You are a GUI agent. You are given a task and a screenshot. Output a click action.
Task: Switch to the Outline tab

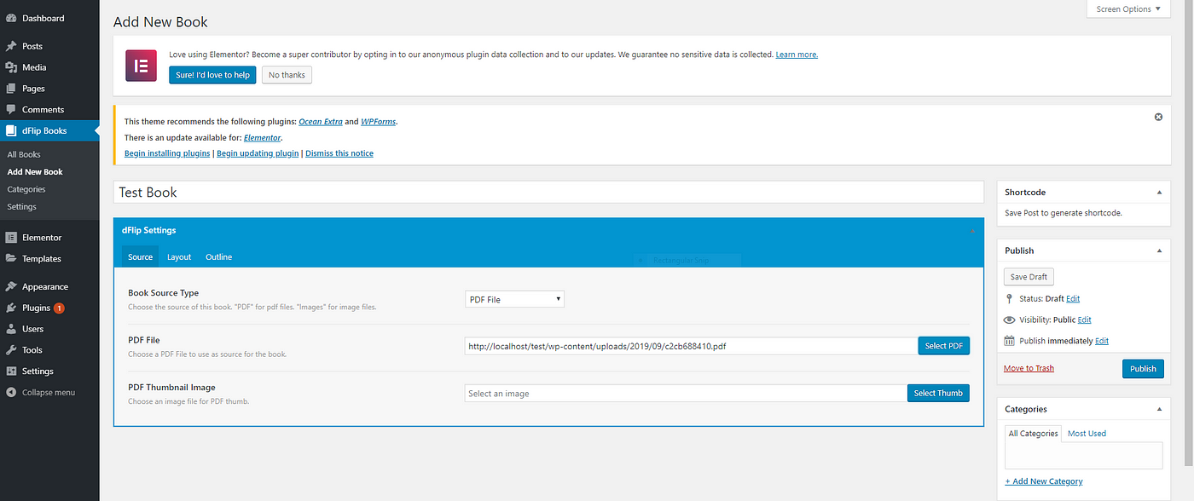219,257
